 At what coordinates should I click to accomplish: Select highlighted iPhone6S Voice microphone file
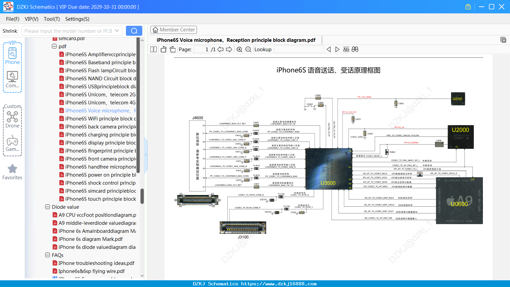(x=100, y=111)
